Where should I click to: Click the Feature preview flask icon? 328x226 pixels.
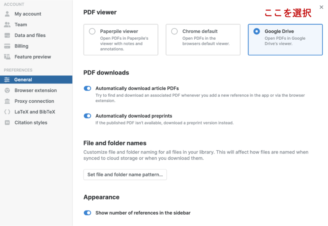pyautogui.click(x=7, y=57)
